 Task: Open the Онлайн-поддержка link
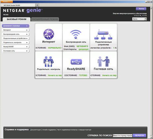[49, 130]
